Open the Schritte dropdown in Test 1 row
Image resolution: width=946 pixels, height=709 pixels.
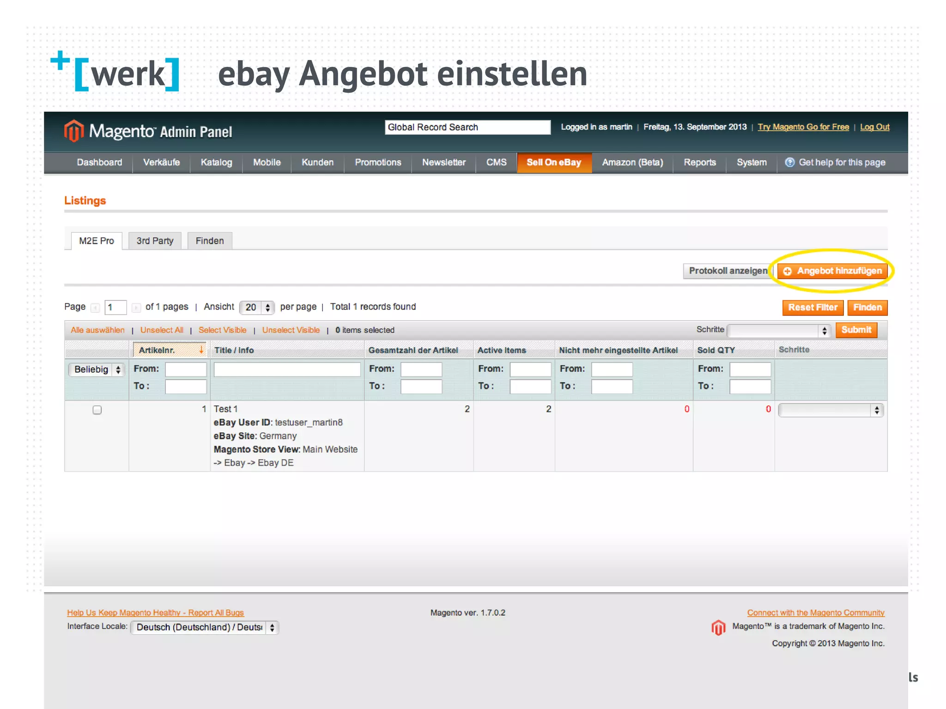831,410
